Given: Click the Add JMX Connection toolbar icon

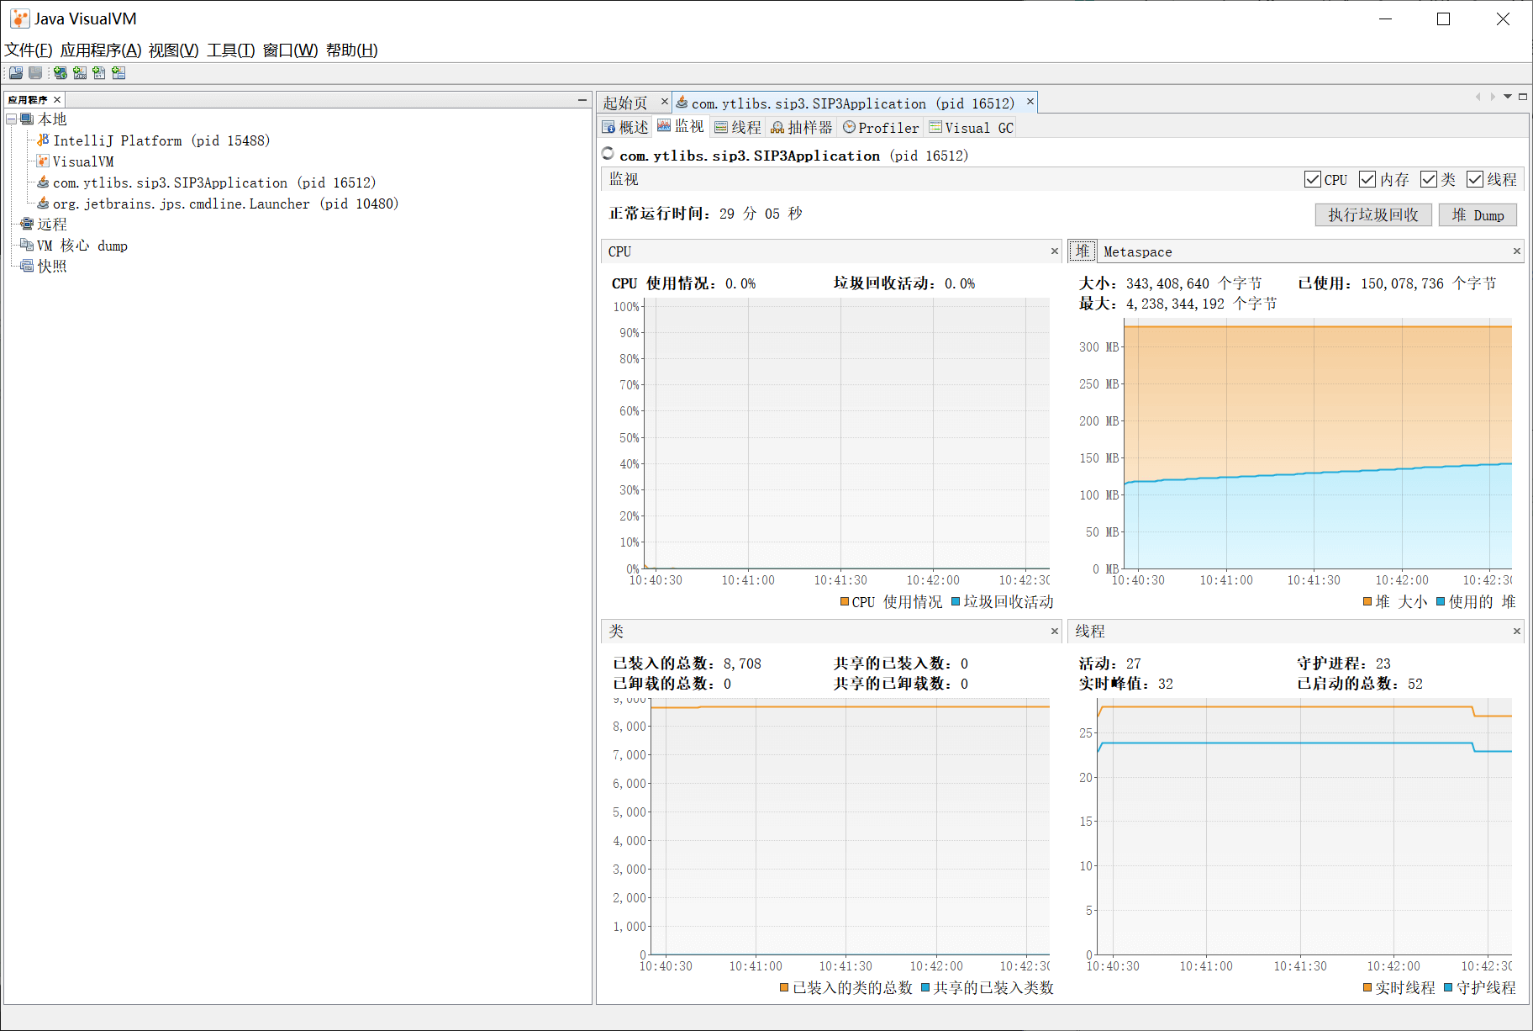Looking at the screenshot, I should click(x=80, y=73).
